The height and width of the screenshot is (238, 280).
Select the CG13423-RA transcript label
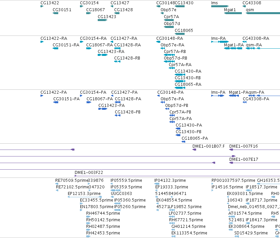click(x=111, y=52)
